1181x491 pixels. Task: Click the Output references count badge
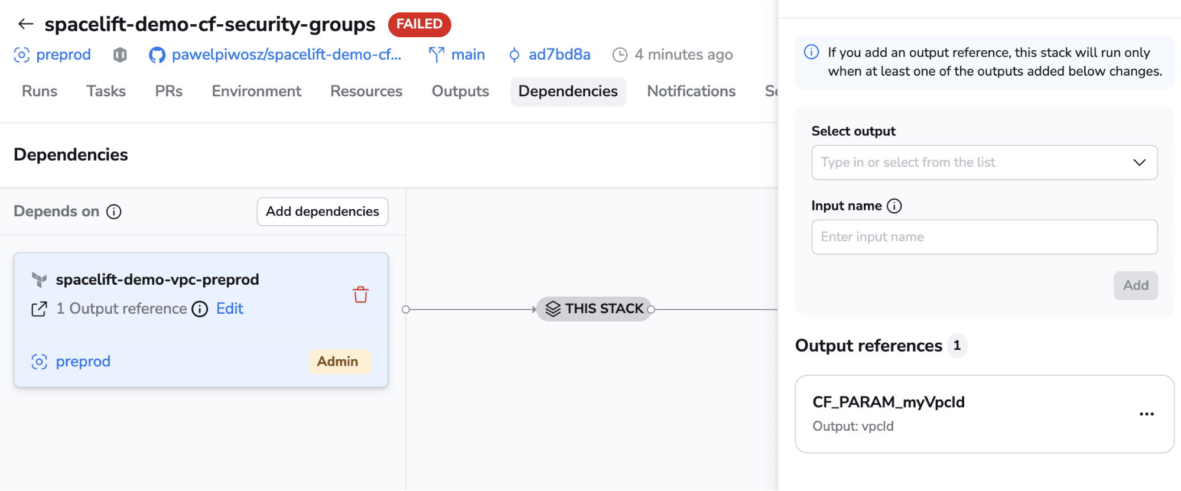pyautogui.click(x=957, y=346)
